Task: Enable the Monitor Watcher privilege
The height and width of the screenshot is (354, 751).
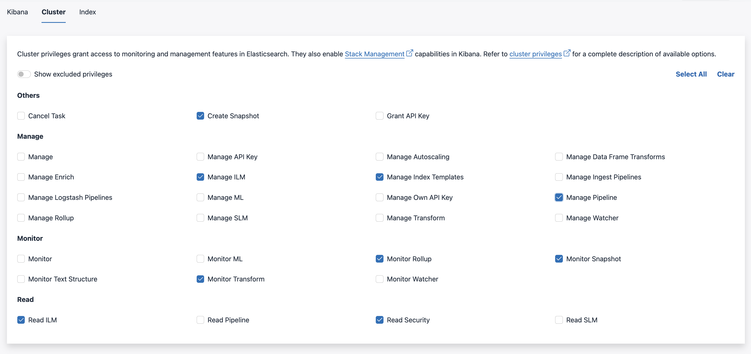Action: click(379, 279)
